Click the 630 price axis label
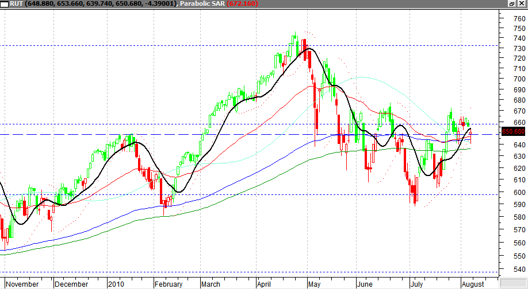Viewport: 528px width, 289px height. (x=519, y=157)
